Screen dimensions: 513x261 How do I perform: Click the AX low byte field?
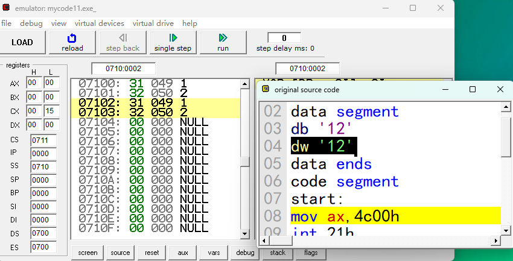(51, 83)
